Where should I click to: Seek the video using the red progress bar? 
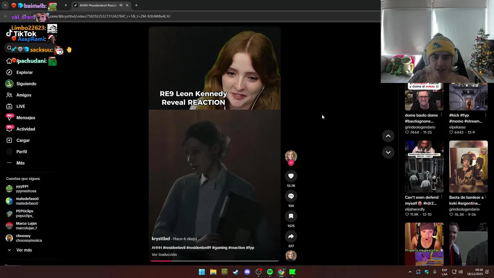point(215,261)
